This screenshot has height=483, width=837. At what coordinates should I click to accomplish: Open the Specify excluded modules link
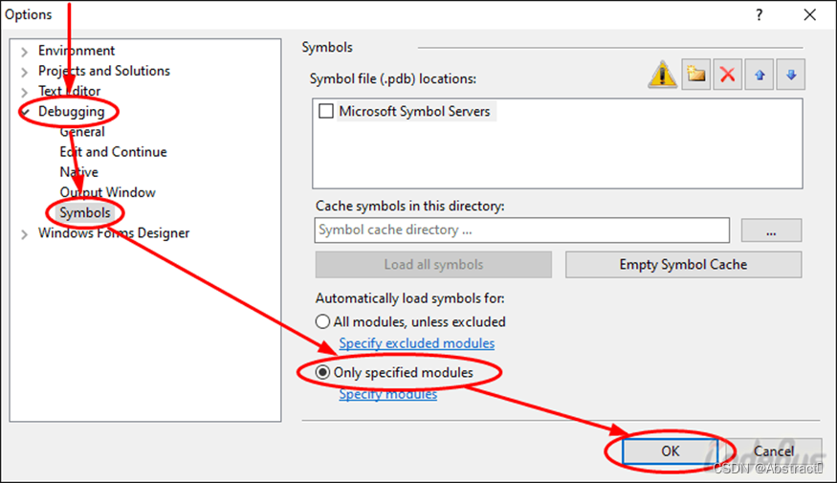point(416,343)
